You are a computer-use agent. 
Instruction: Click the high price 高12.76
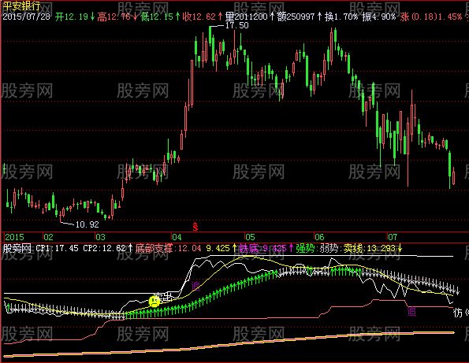click(x=114, y=17)
